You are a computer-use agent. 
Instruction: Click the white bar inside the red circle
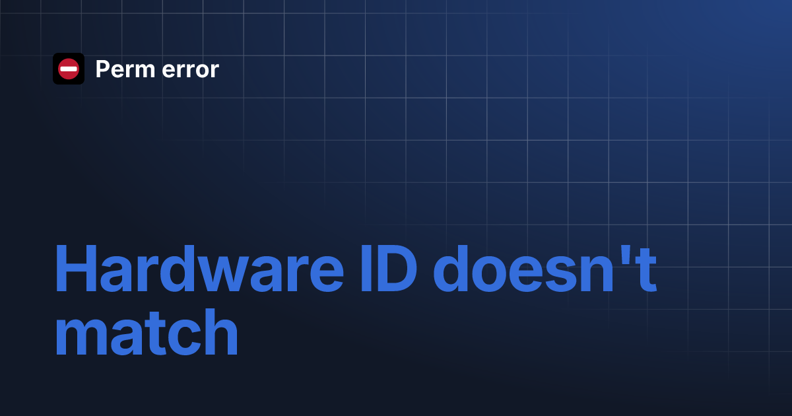69,69
